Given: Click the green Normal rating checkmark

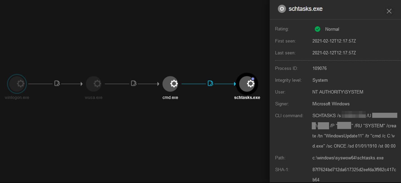Looking at the screenshot, I should [317, 29].
